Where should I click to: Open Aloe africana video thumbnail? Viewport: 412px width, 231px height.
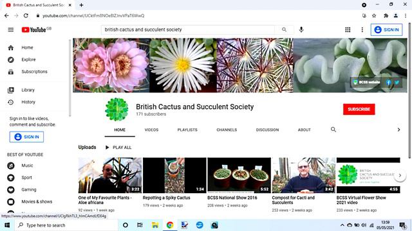point(110,175)
